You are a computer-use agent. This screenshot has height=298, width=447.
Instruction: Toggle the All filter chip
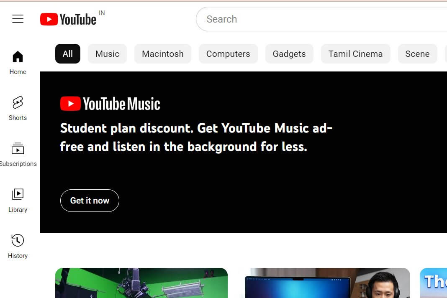point(67,53)
